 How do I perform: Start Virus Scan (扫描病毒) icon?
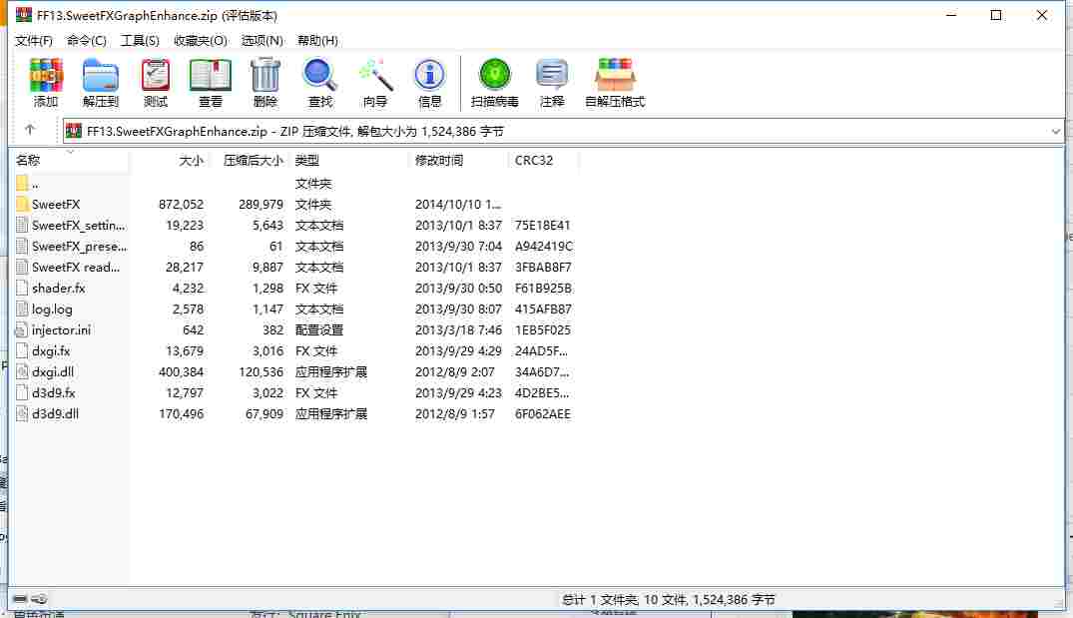click(495, 75)
